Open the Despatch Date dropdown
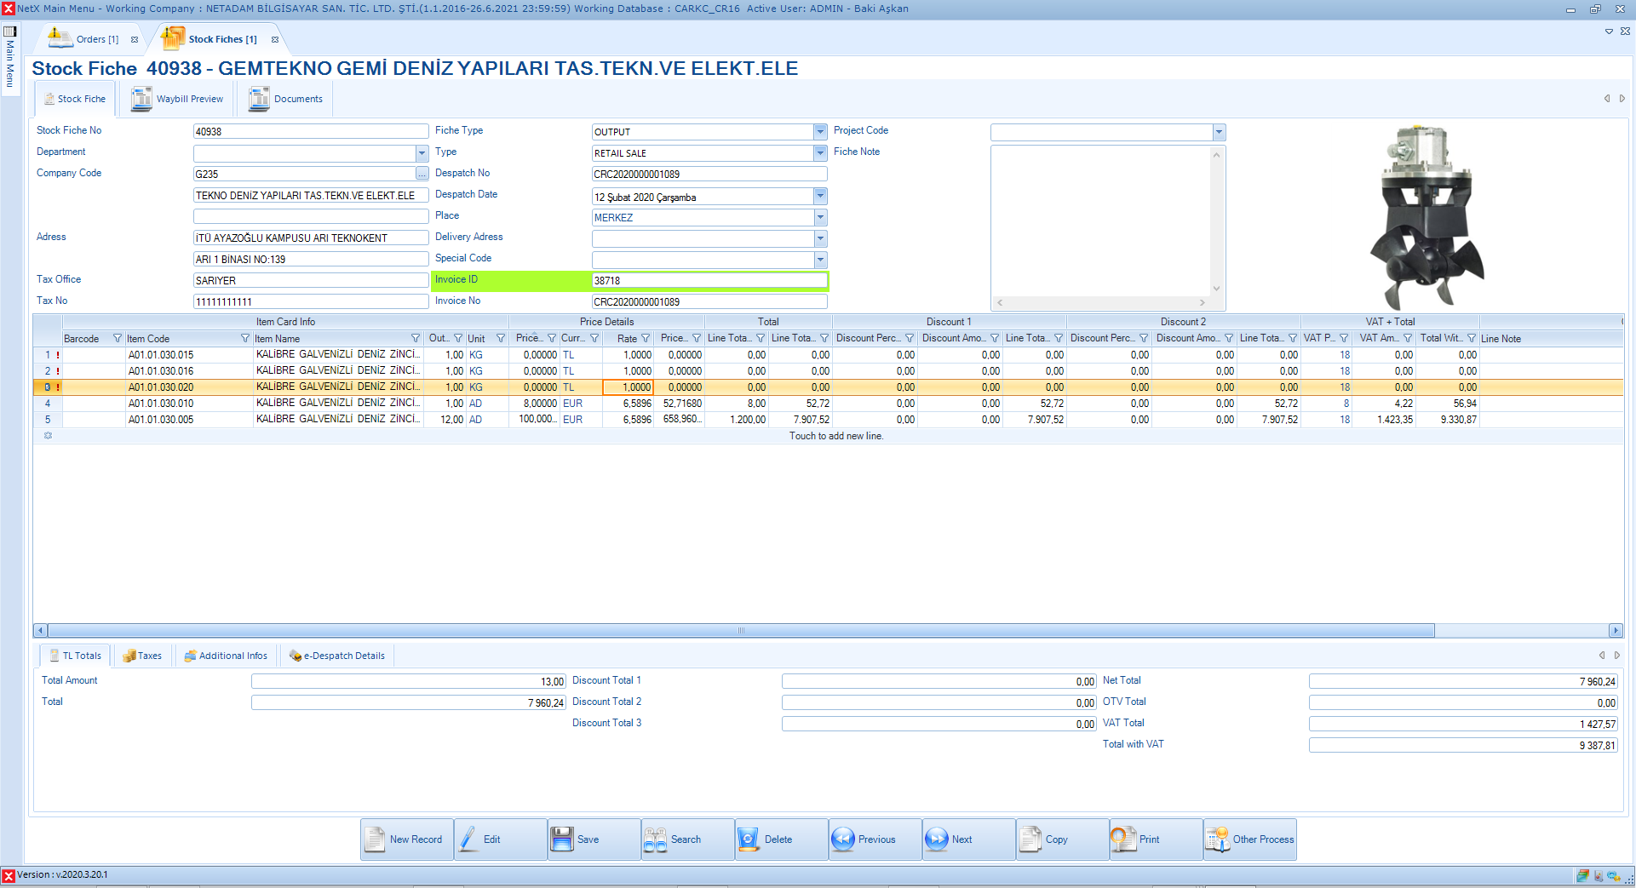The image size is (1636, 888). tap(820, 196)
